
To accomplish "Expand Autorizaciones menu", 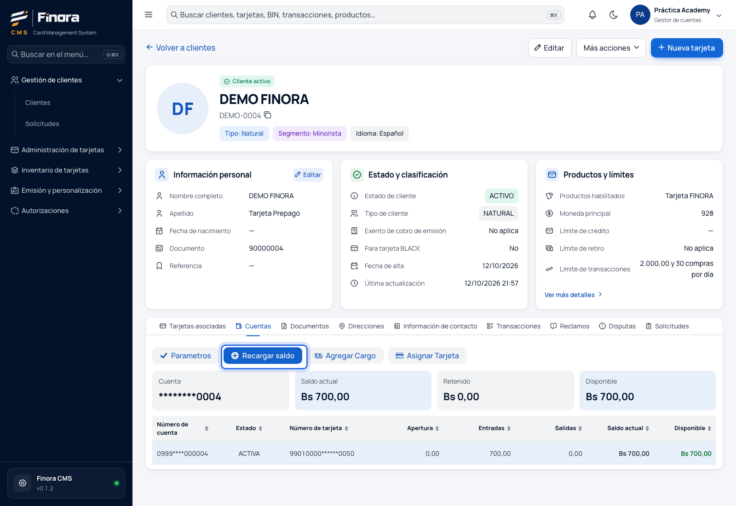I will [x=66, y=211].
